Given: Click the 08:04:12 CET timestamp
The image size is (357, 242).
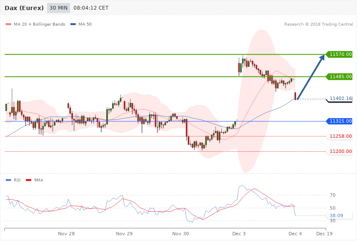Looking at the screenshot, I should click(x=91, y=8).
